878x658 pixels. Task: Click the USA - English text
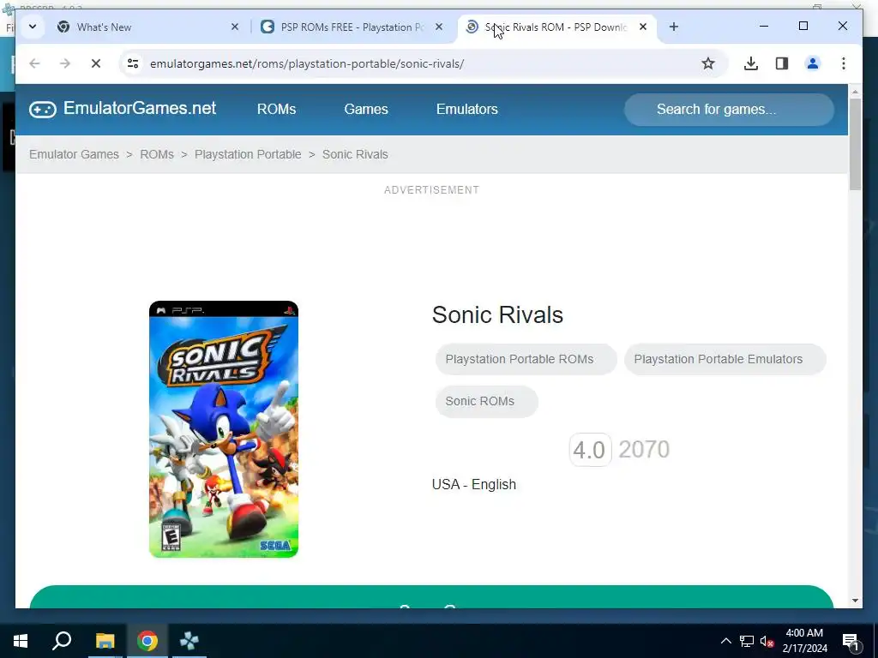click(473, 485)
